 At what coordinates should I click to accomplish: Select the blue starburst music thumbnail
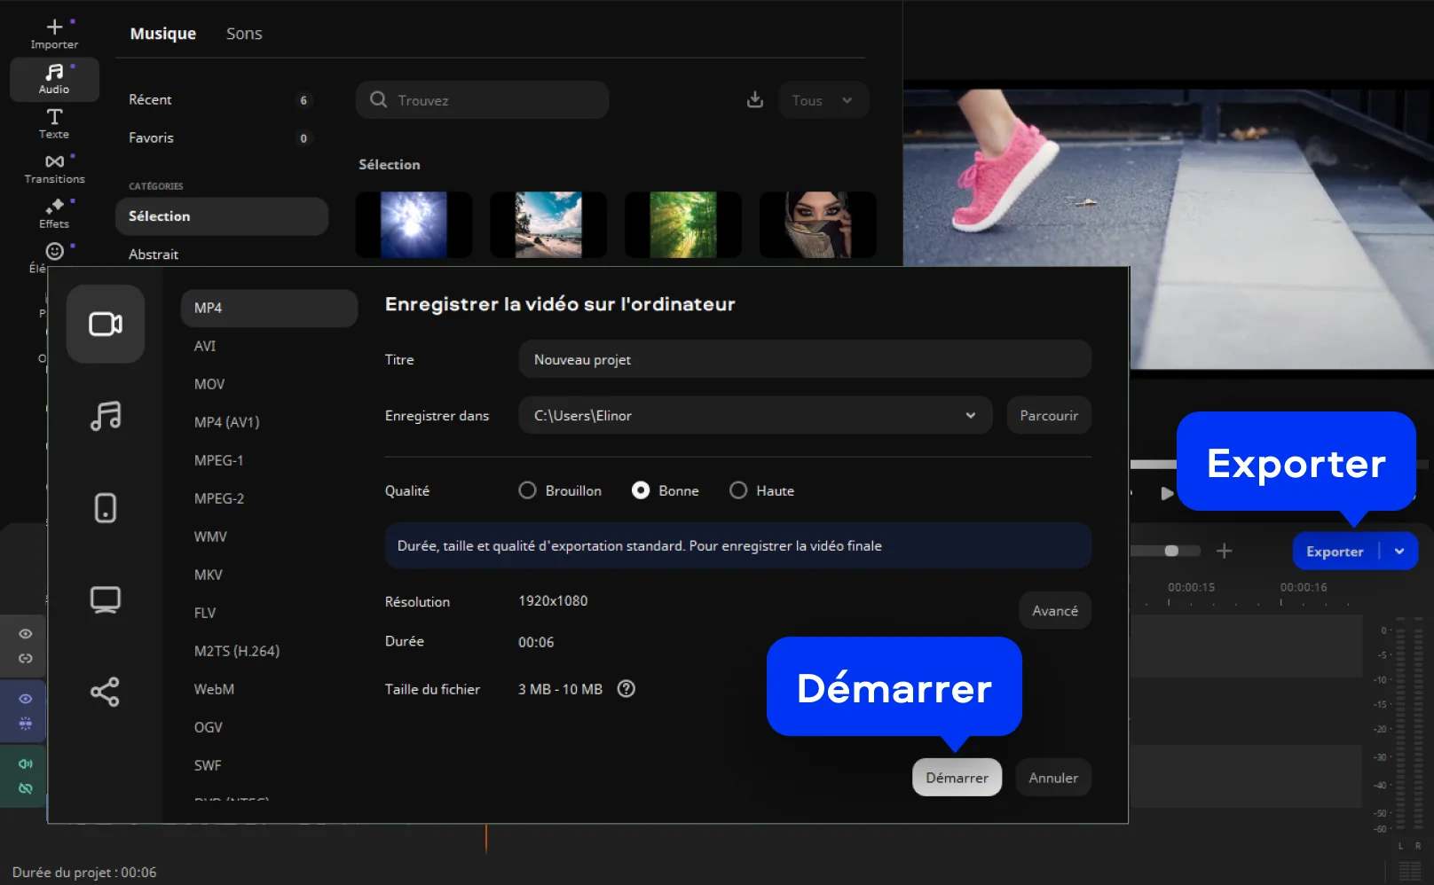(414, 225)
